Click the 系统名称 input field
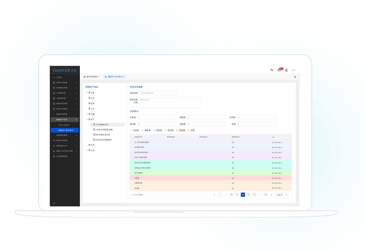This screenshot has height=251, width=365. tap(159, 93)
